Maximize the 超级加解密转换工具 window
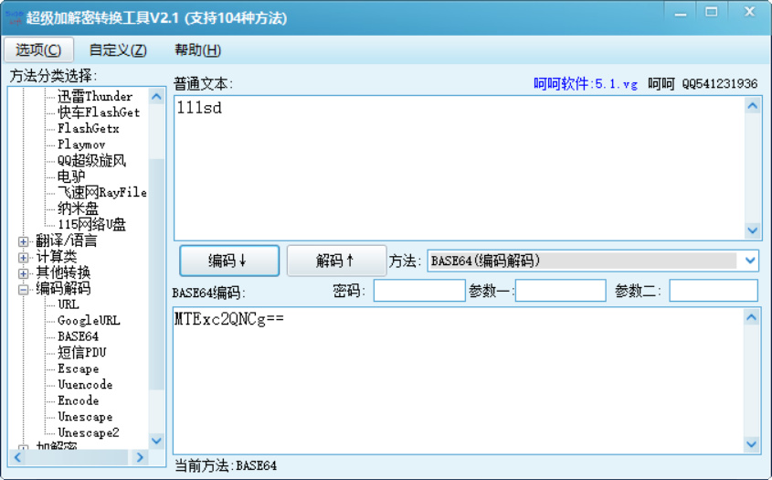This screenshot has height=480, width=772. tap(712, 13)
